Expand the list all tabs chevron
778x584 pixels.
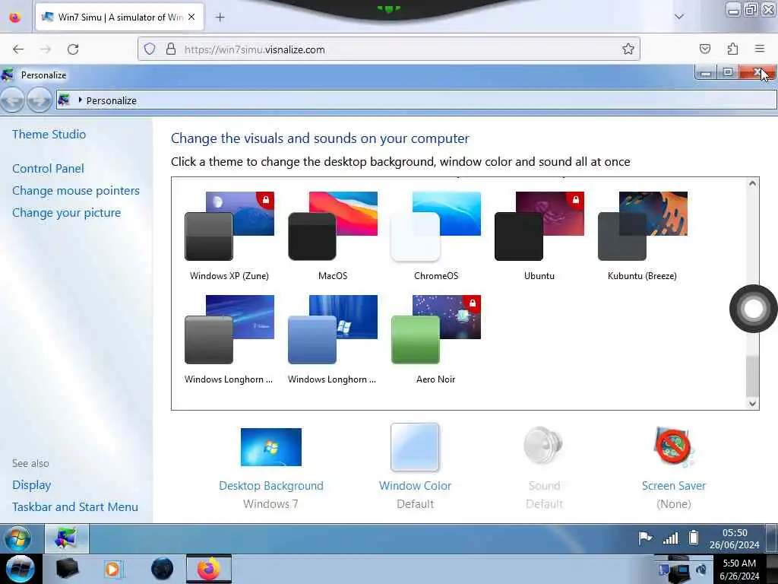coord(678,17)
